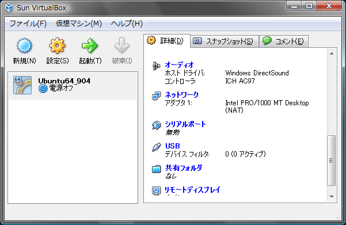Open the ネットワーク settings link
This screenshot has width=346, height=225.
(182, 94)
